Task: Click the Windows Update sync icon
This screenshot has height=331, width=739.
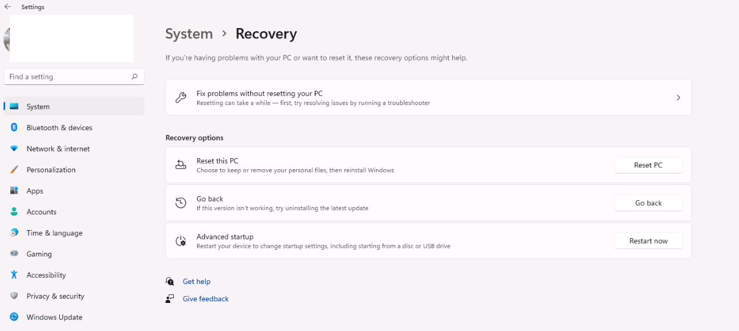Action: 14,317
